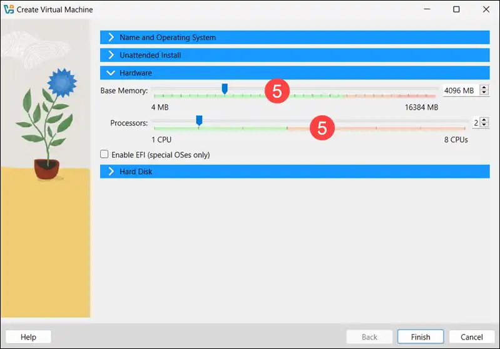This screenshot has width=500, height=349.
Task: Click the Base Memory slider handle
Action: click(225, 90)
